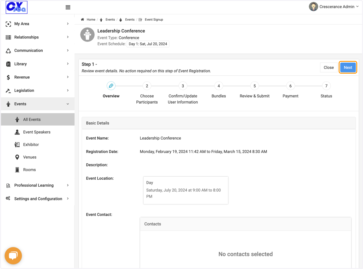
Task: Click the Library book icon
Action: pyautogui.click(x=8, y=64)
